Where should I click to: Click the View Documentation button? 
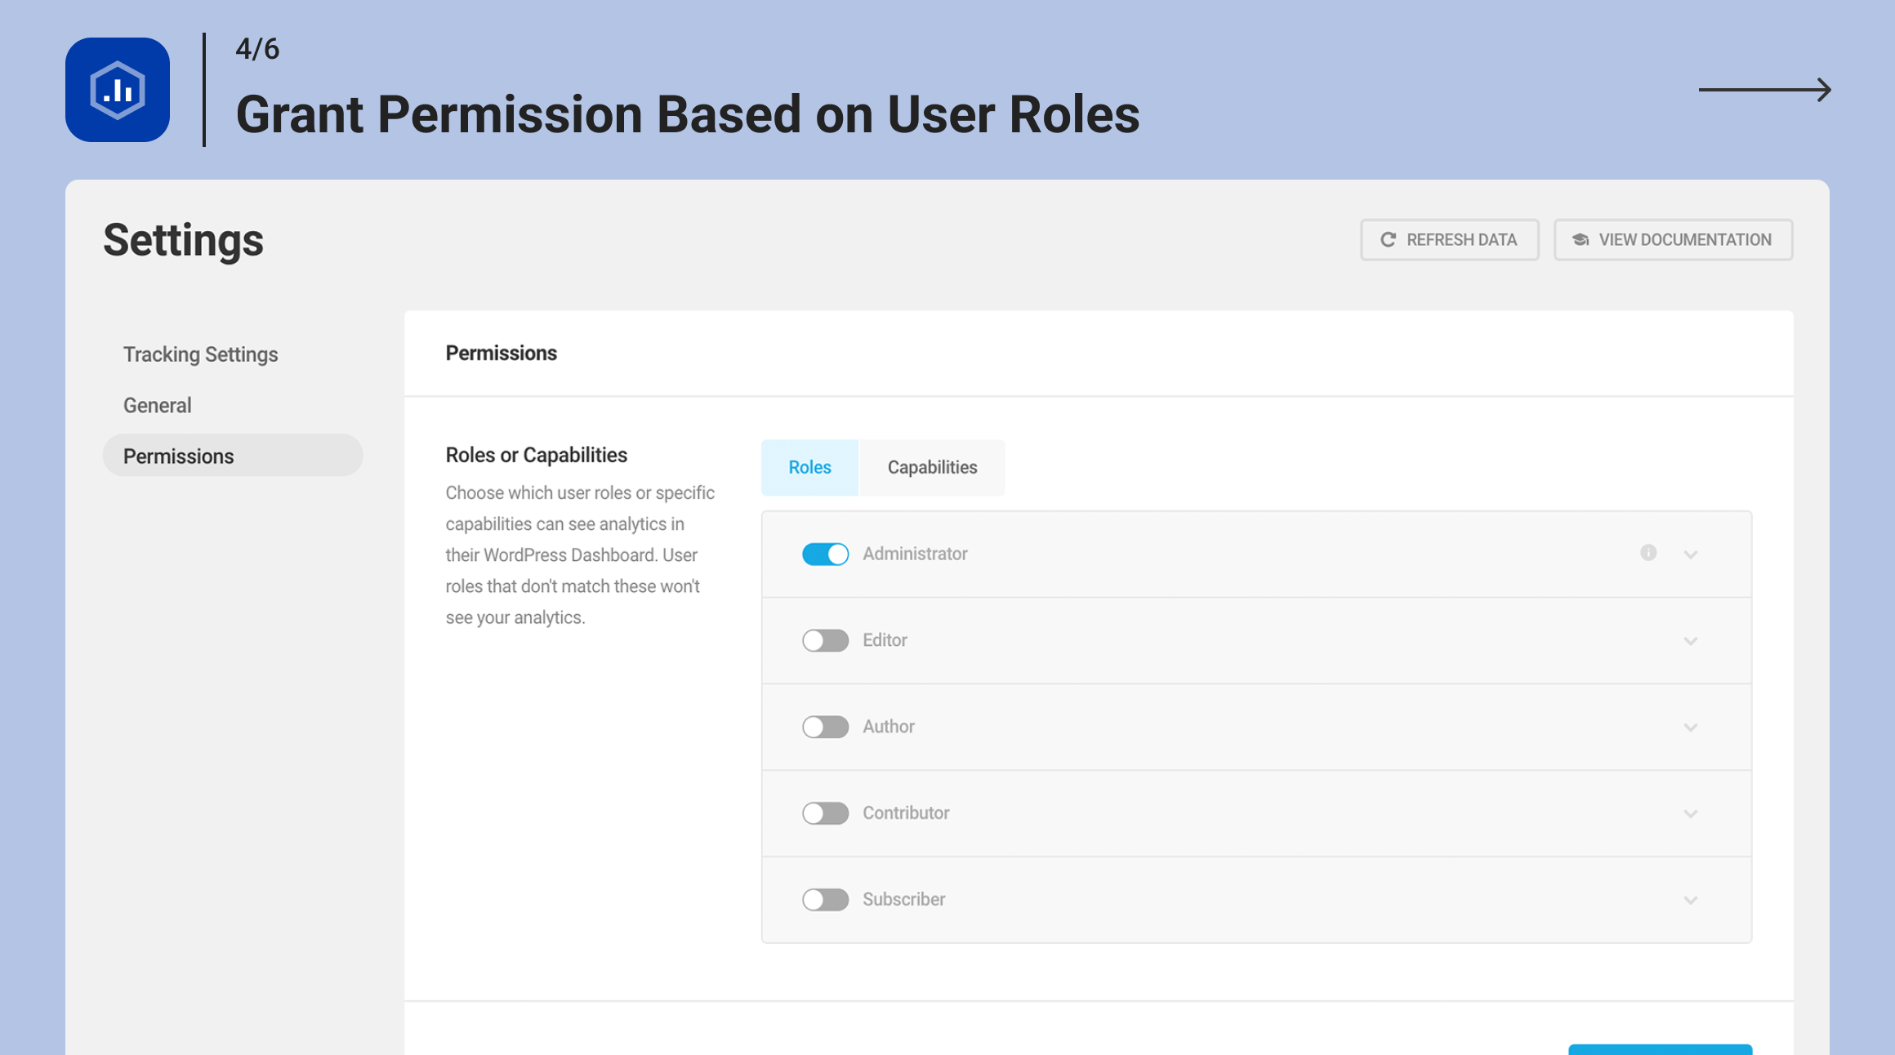[1673, 240]
